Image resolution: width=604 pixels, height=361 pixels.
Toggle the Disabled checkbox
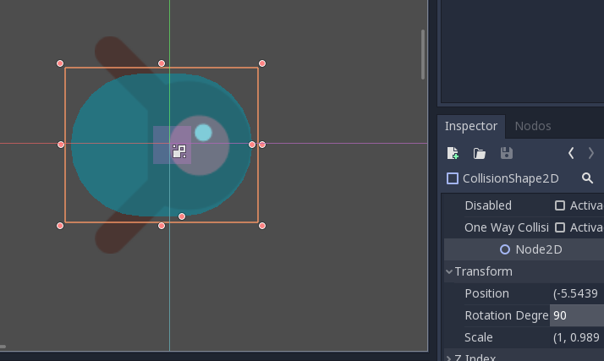tap(560, 205)
